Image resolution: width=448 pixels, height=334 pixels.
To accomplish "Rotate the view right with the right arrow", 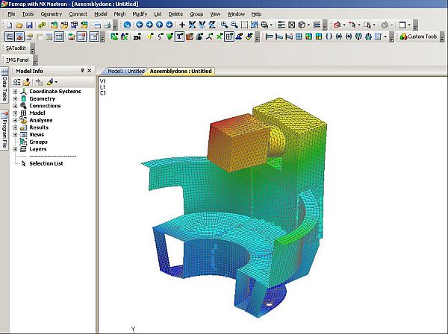I will click(149, 25).
